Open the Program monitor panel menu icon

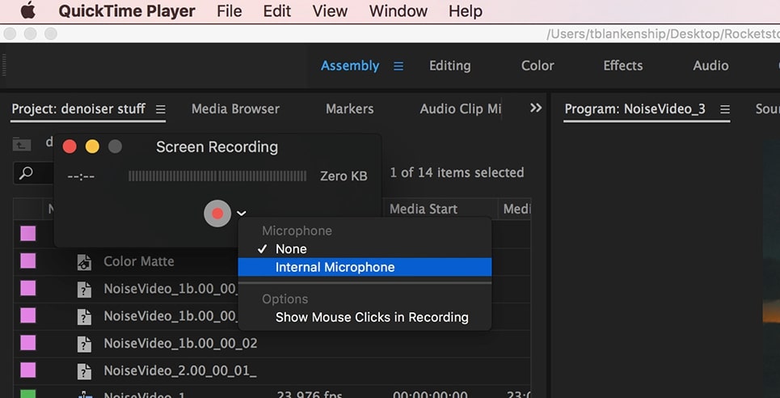coord(725,109)
